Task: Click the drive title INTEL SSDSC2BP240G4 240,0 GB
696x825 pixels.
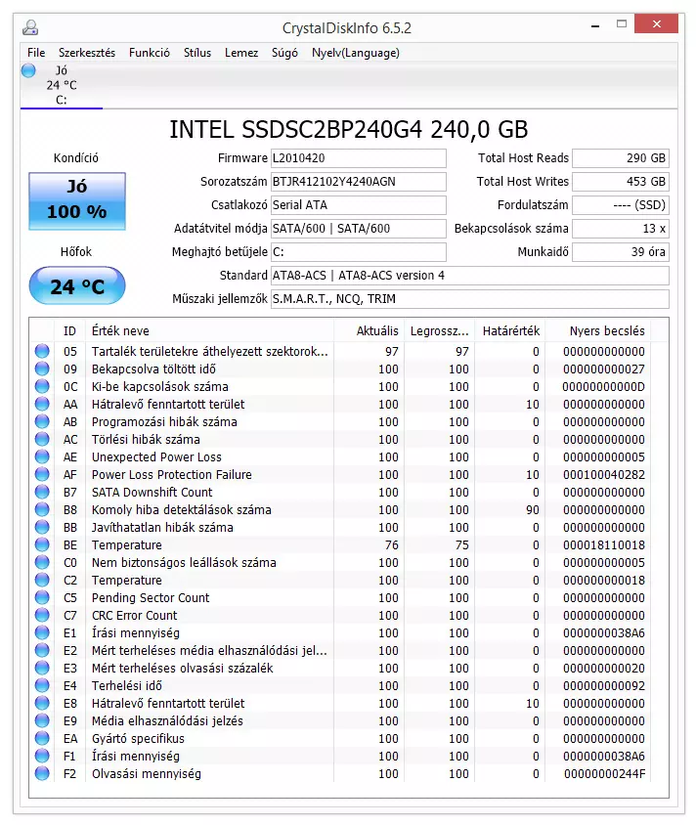Action: click(x=348, y=129)
